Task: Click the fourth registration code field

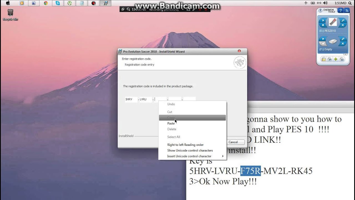Action: click(x=175, y=99)
